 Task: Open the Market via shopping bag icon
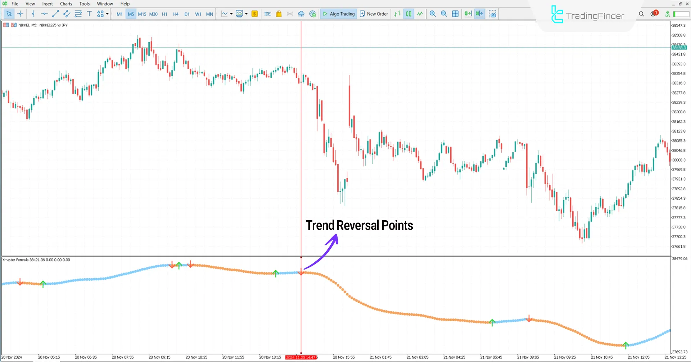pos(279,14)
